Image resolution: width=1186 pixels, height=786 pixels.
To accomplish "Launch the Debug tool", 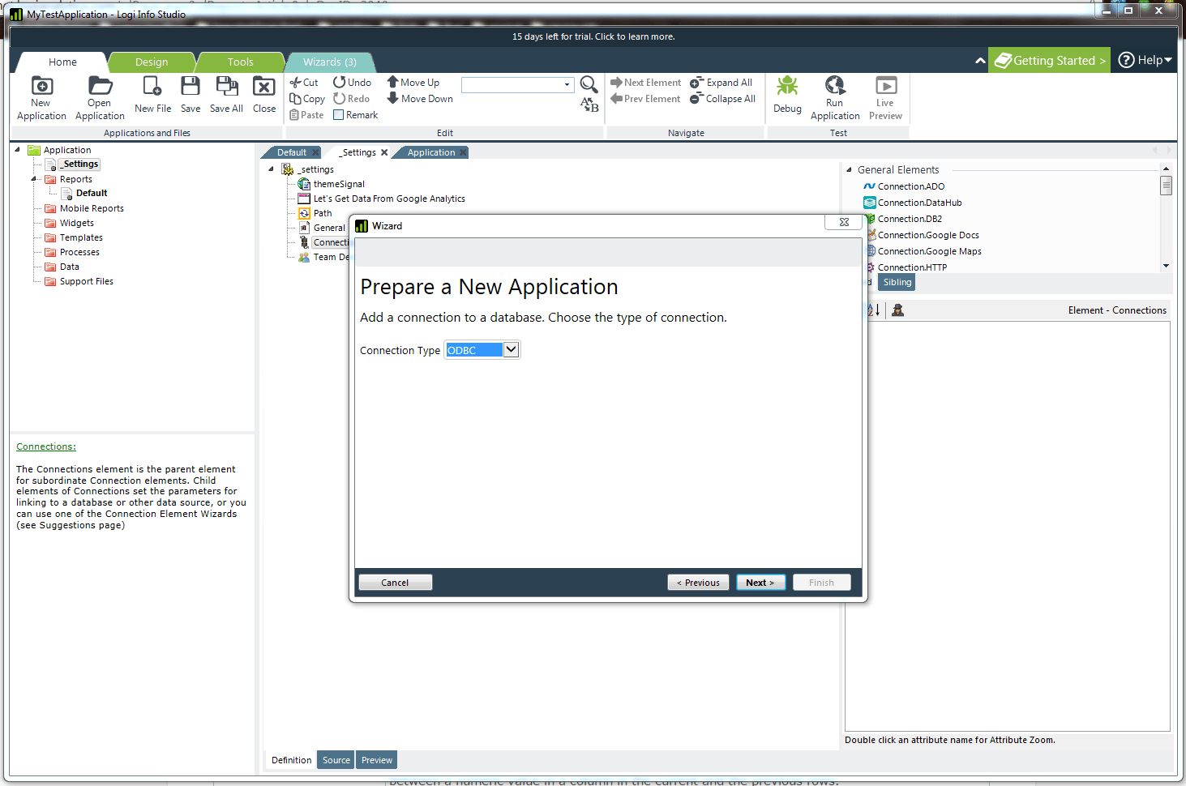I will pos(787,86).
